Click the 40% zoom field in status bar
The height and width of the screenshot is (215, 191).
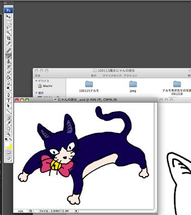21,211
